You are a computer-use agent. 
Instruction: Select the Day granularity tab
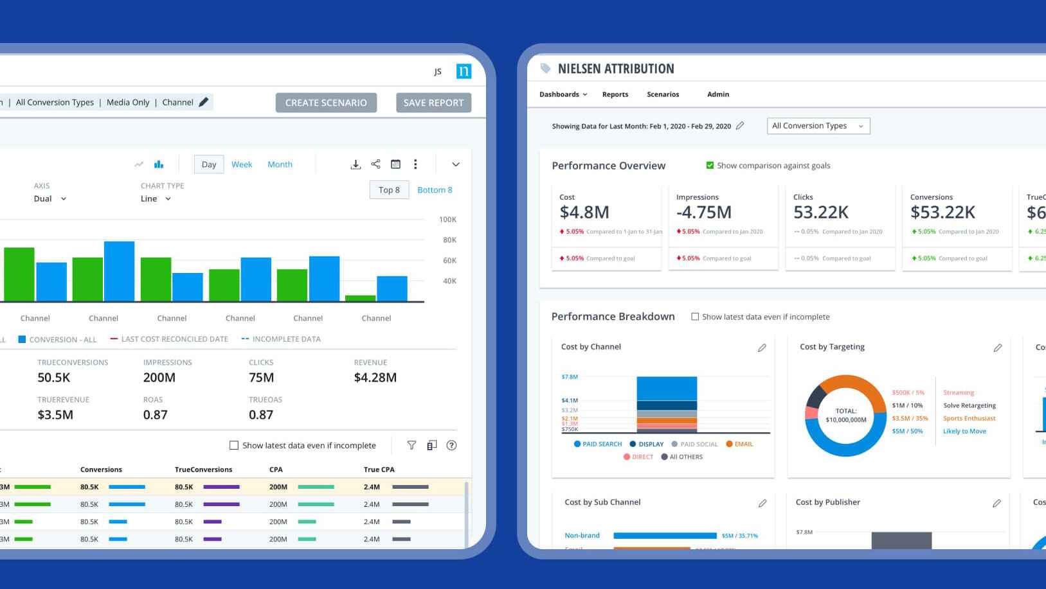coord(209,164)
